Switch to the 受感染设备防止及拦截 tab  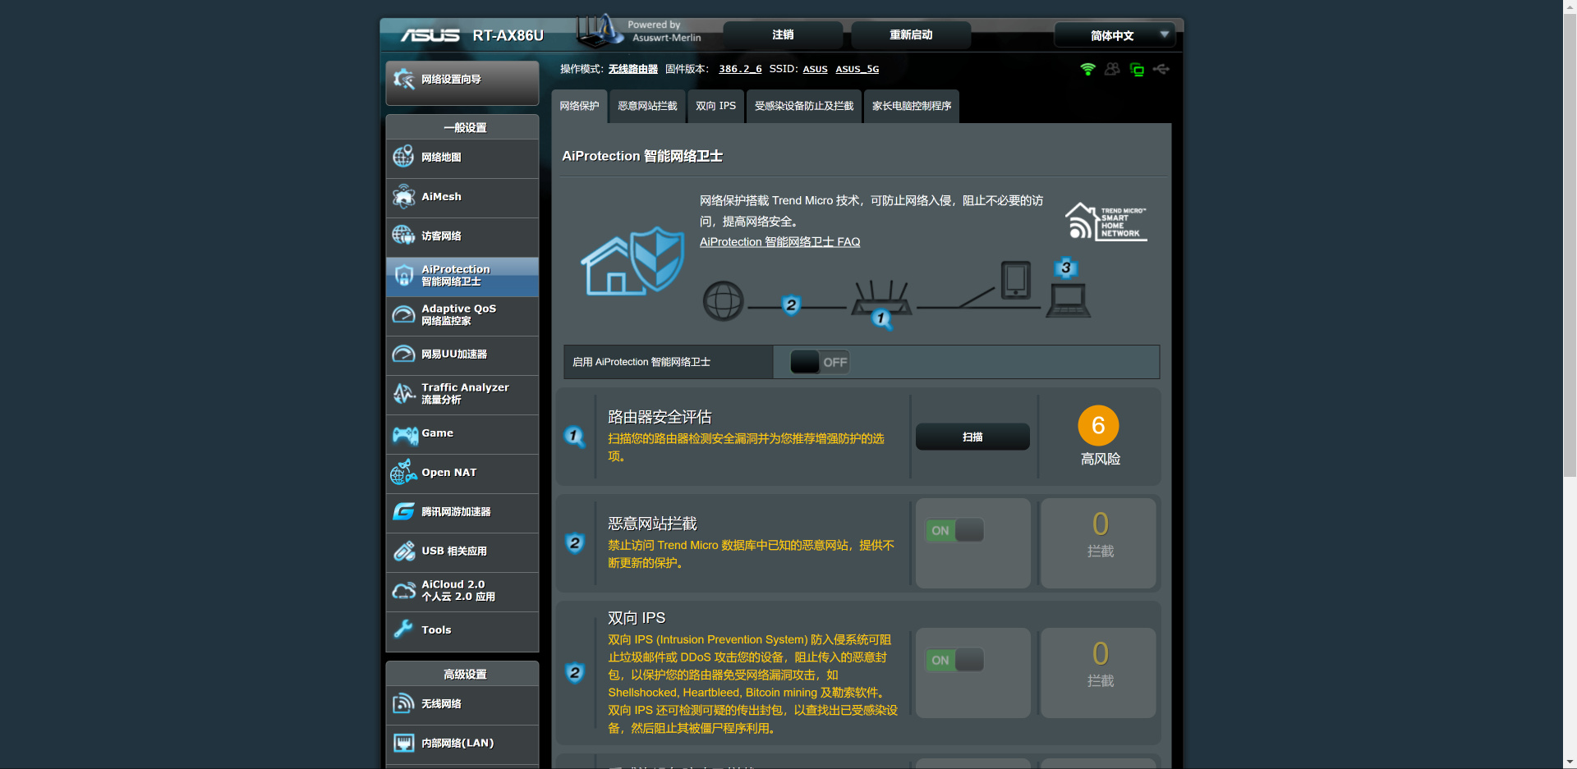[x=804, y=106]
